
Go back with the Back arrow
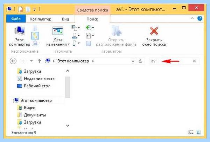pyautogui.click(x=13, y=61)
